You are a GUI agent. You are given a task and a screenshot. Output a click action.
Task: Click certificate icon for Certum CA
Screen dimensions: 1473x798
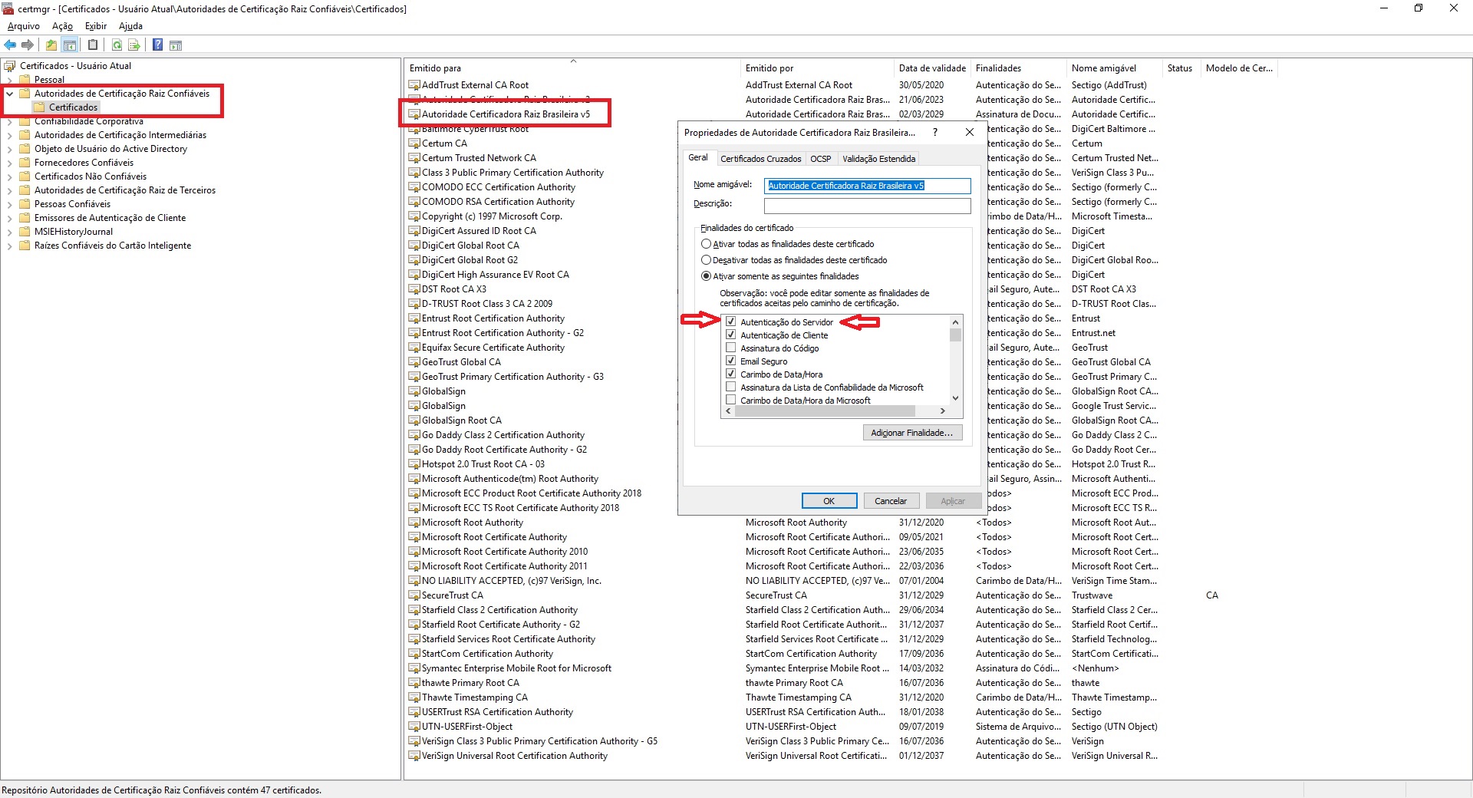414,143
